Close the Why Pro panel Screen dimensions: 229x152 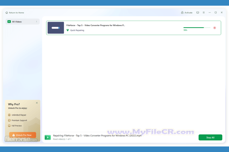(x=37, y=103)
